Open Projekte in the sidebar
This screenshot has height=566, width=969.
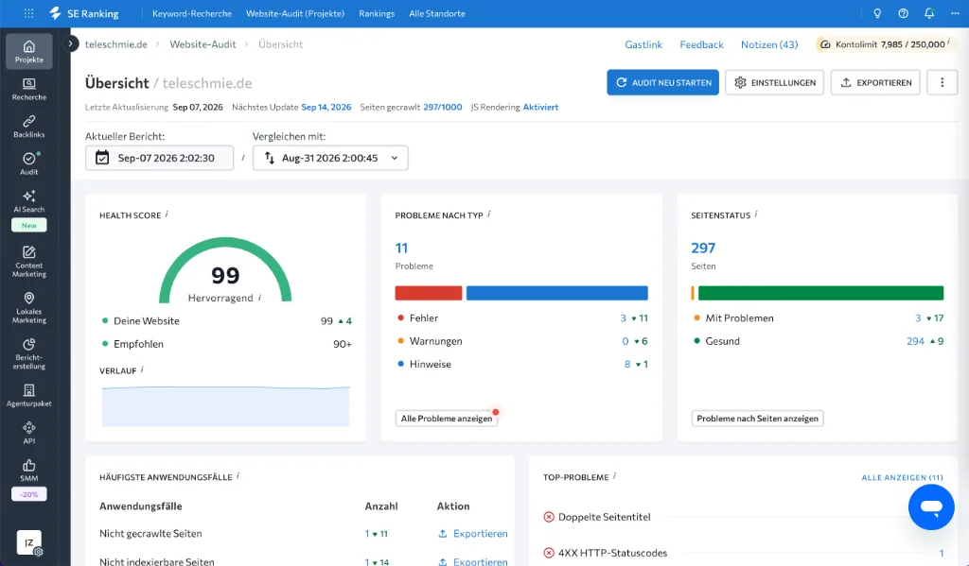pyautogui.click(x=29, y=51)
